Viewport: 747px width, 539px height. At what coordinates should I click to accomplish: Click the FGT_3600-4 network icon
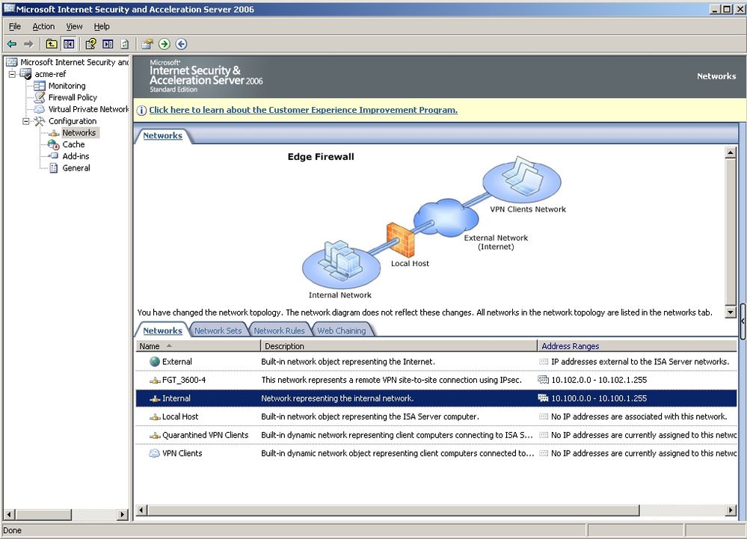click(x=155, y=380)
